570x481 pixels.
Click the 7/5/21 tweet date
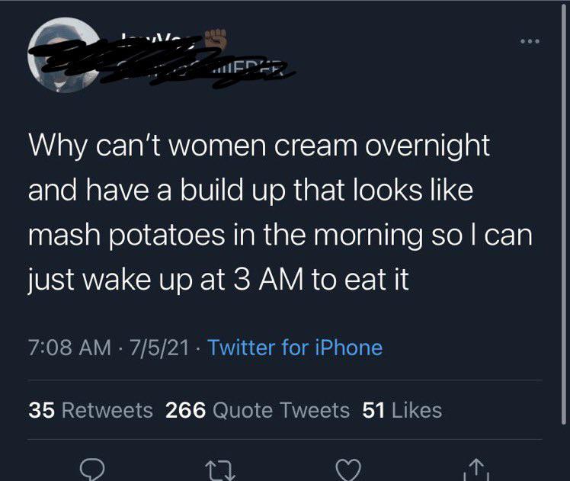[160, 348]
